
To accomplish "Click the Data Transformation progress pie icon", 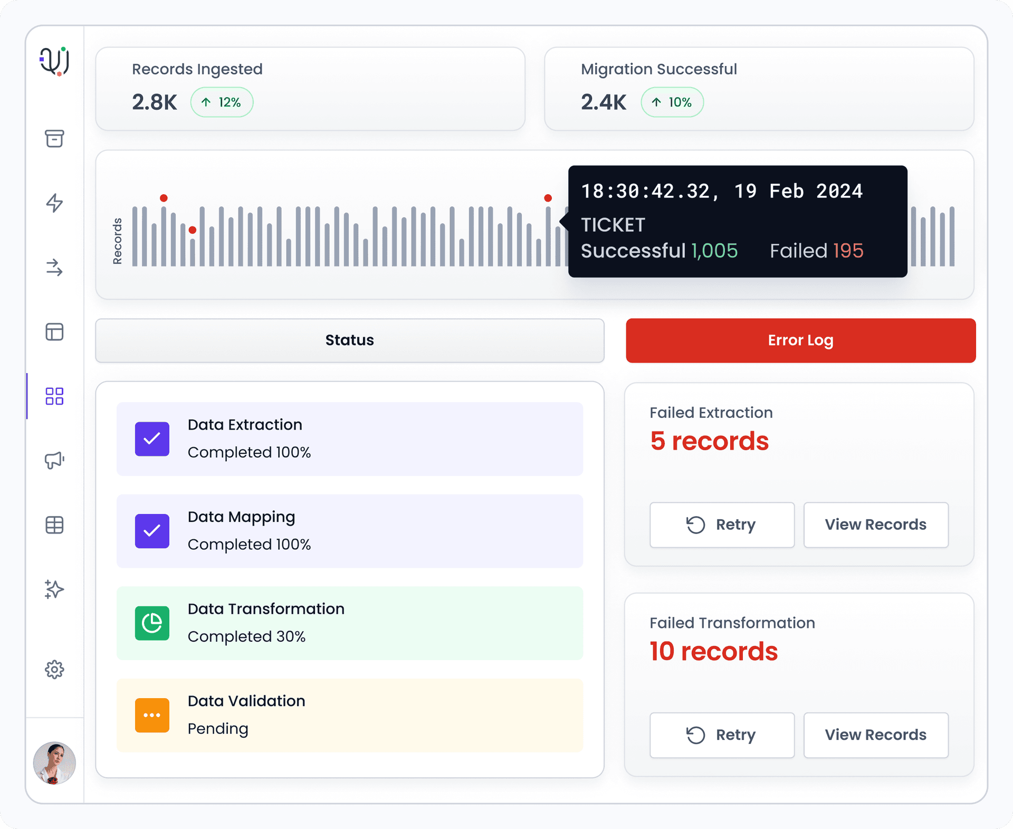I will [x=152, y=623].
